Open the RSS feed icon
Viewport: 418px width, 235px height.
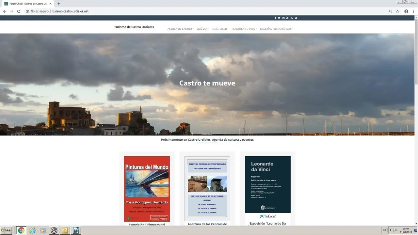[x=292, y=18]
